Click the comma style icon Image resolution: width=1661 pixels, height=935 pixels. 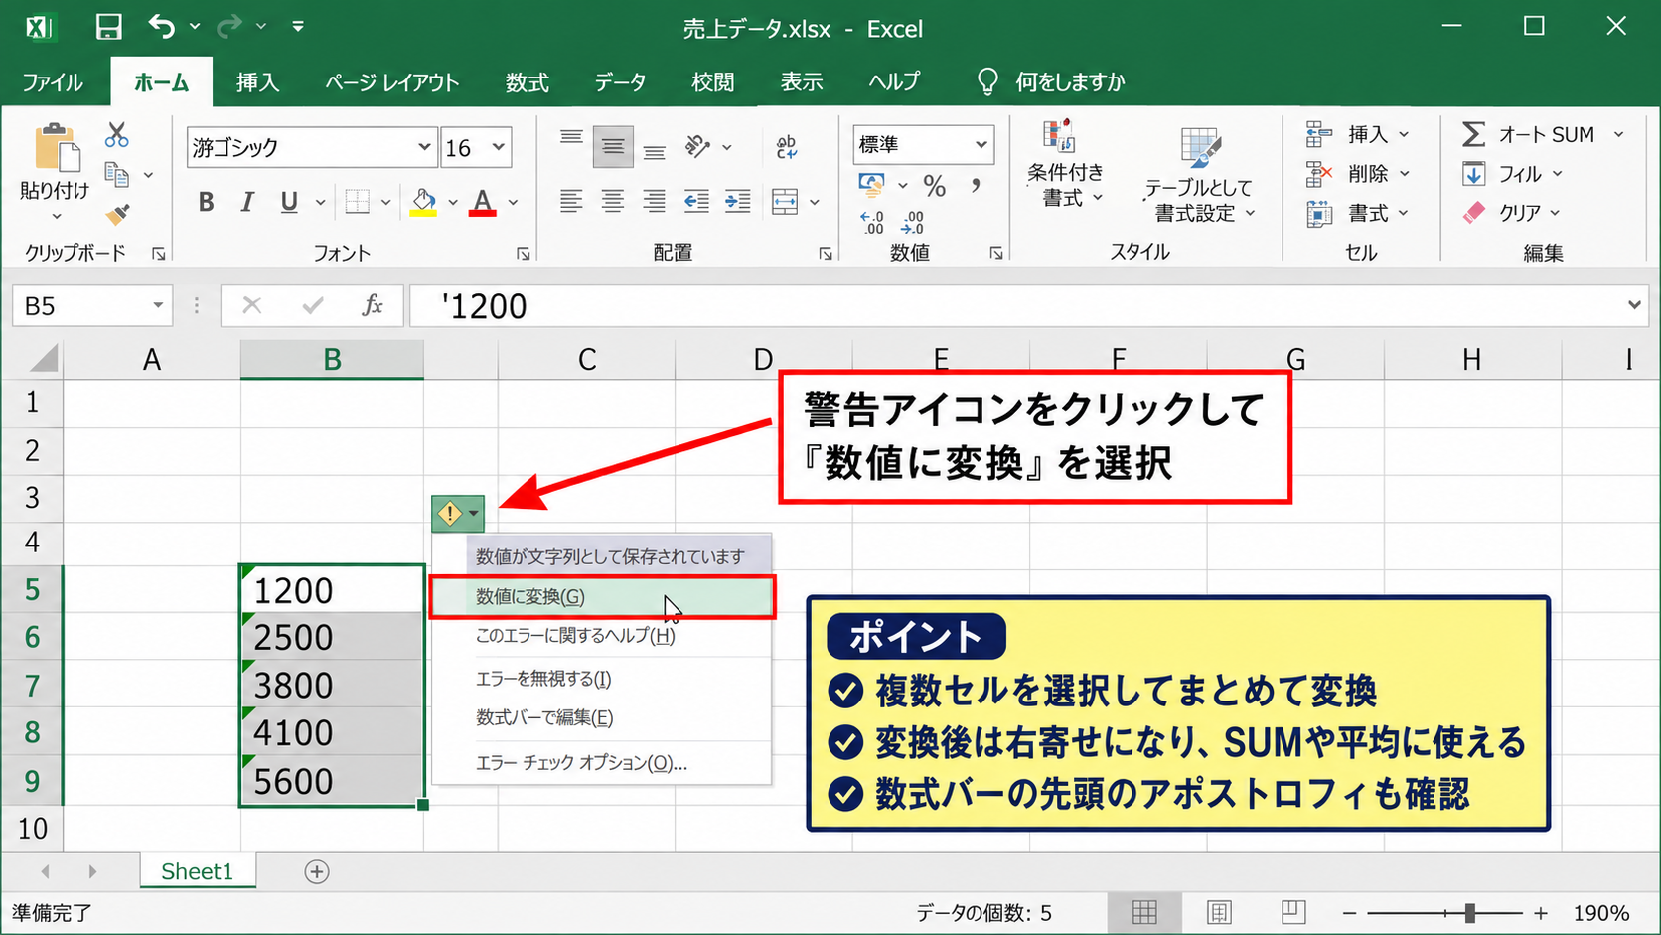tap(977, 185)
